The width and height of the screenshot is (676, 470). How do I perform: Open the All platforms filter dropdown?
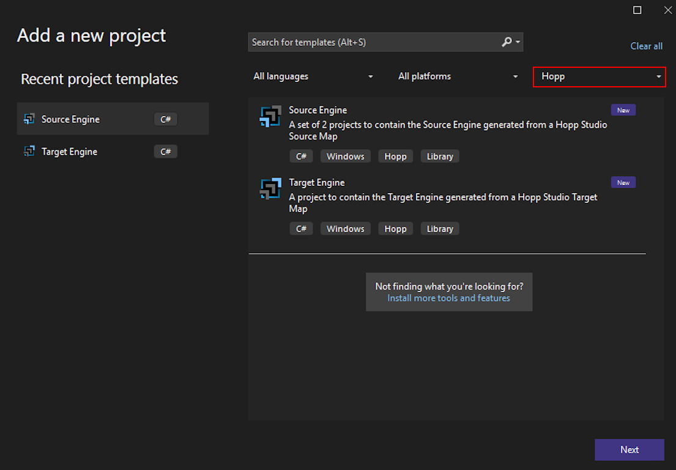pyautogui.click(x=458, y=76)
